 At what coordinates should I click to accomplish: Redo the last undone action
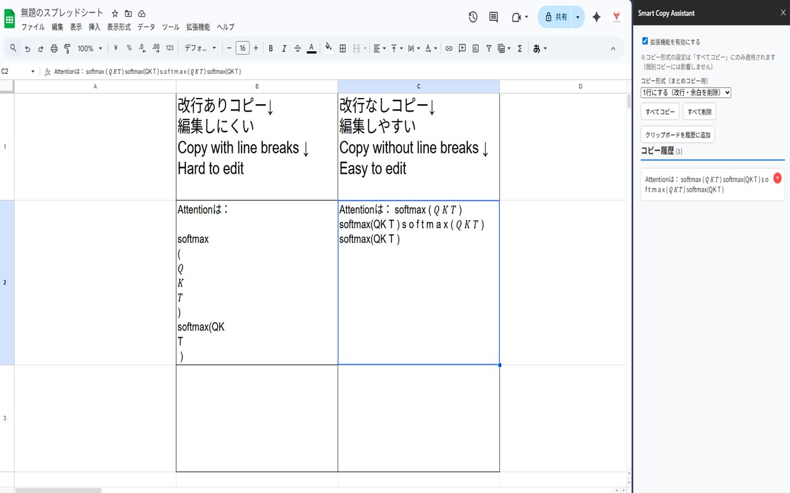point(41,48)
